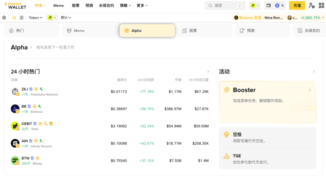Switch to the 股票 category tab

click(205, 30)
